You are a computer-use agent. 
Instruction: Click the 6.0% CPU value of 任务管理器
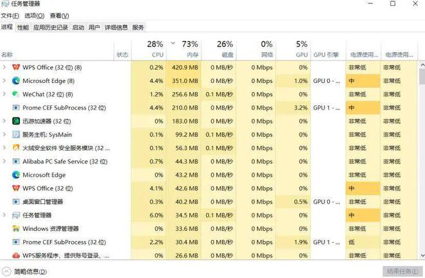(156, 215)
